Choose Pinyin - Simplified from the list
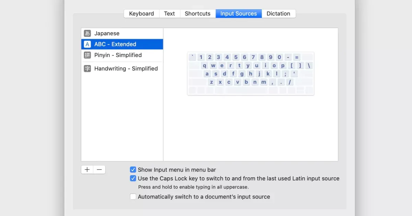 coord(118,55)
